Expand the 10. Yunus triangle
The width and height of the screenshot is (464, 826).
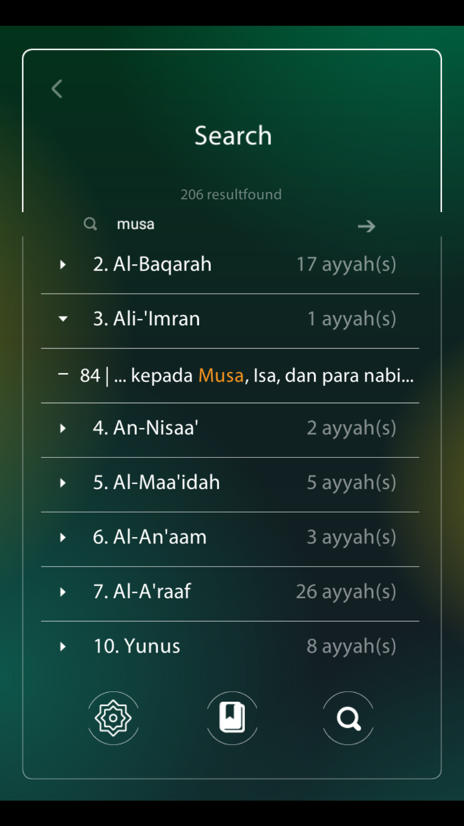(63, 647)
